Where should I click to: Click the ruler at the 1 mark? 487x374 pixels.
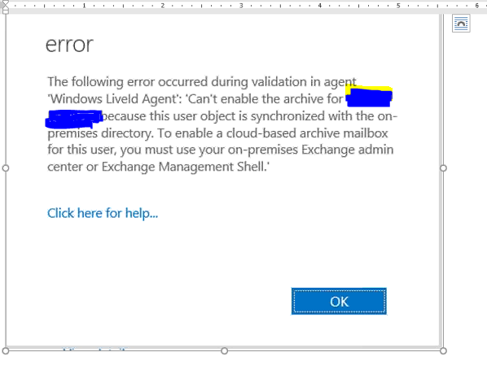[84, 5]
